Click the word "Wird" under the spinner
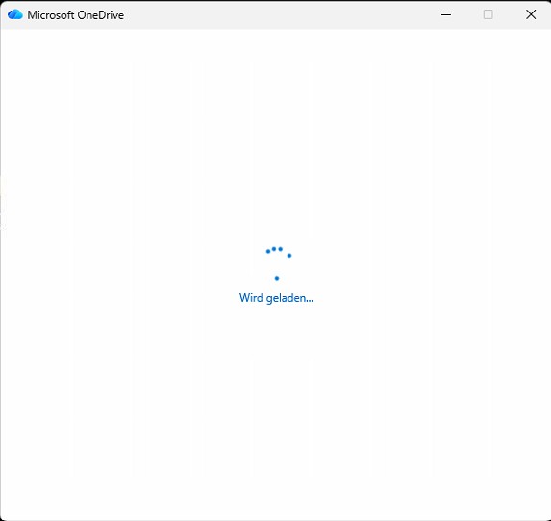Viewport: 551px width, 521px height. click(x=251, y=298)
